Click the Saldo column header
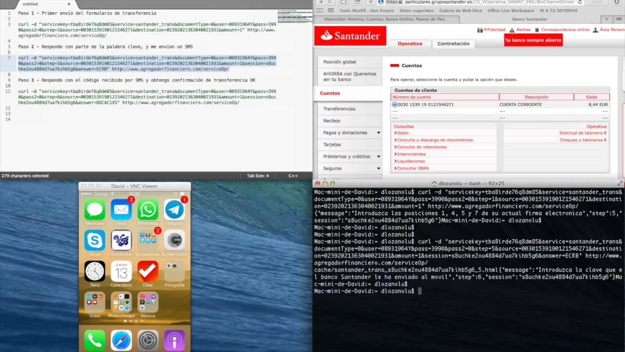 [x=592, y=97]
